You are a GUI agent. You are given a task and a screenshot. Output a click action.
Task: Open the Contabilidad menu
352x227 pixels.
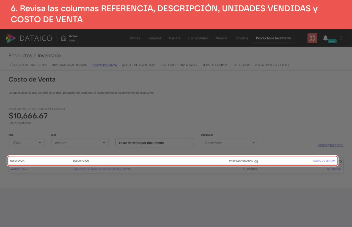tap(198, 38)
